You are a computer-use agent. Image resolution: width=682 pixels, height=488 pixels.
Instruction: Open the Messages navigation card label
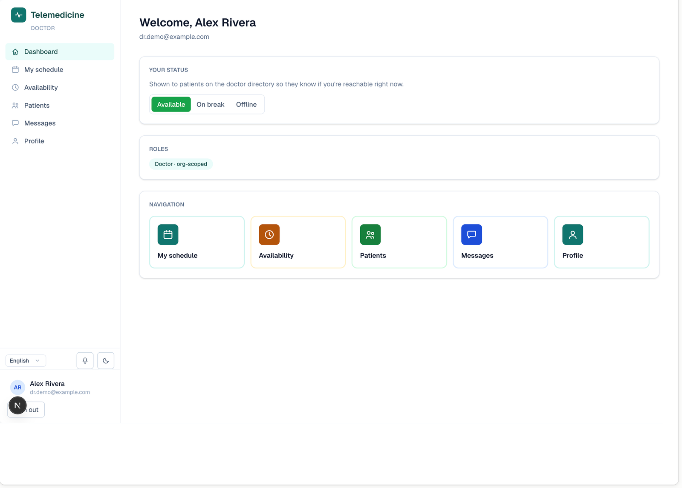[477, 255]
